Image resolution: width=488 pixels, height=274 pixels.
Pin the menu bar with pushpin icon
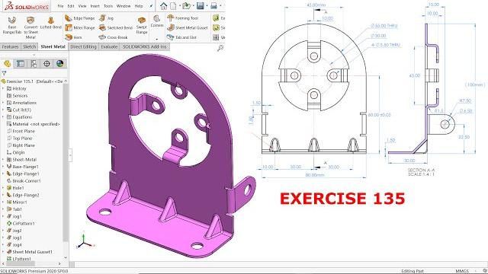pyautogui.click(x=151, y=6)
